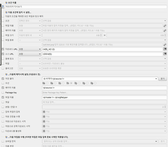Screen dimensions: 168x147
Task: Click the Enter Package Key Pattern field
Action: point(104,93)
